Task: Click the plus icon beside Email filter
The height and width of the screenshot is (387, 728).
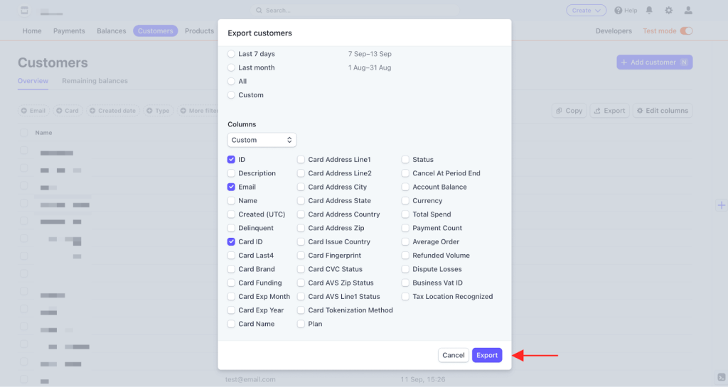Action: (24, 111)
